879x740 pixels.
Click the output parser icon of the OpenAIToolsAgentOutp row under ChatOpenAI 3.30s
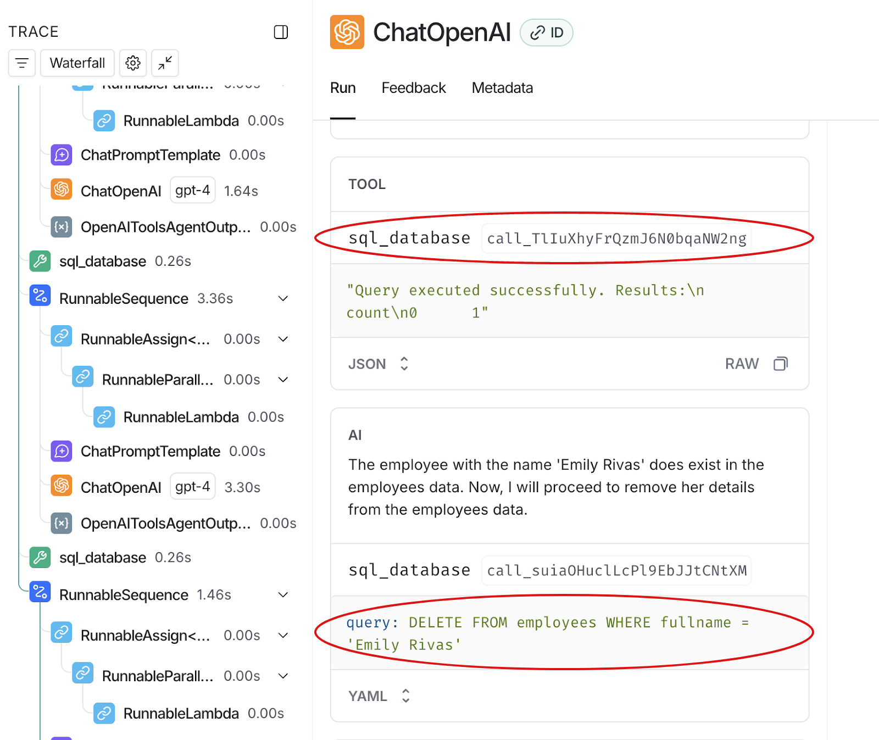pyautogui.click(x=62, y=523)
